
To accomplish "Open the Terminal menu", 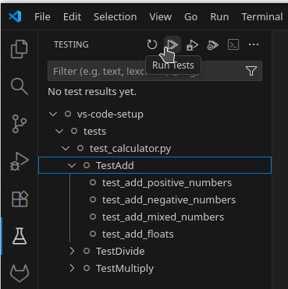I will pyautogui.click(x=262, y=17).
